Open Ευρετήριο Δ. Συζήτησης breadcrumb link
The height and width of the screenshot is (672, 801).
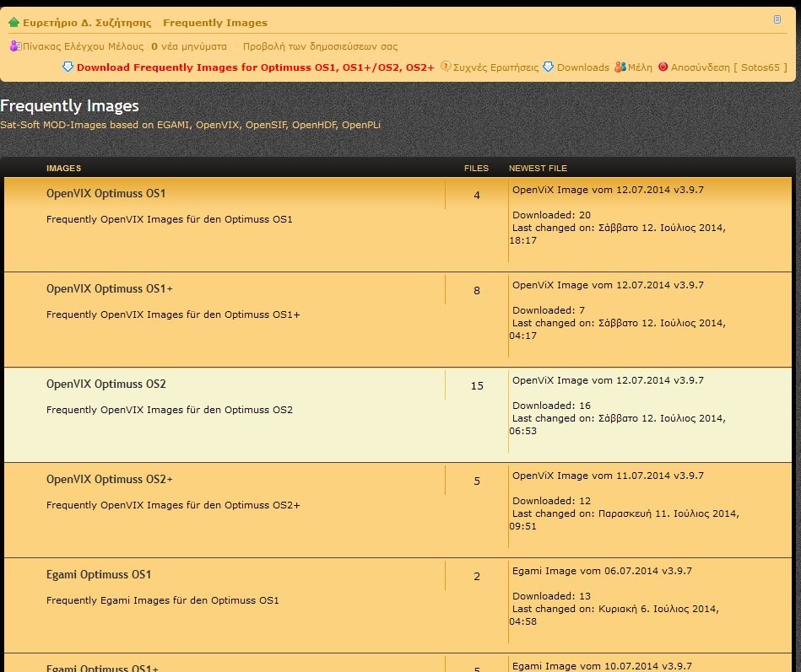(x=87, y=23)
